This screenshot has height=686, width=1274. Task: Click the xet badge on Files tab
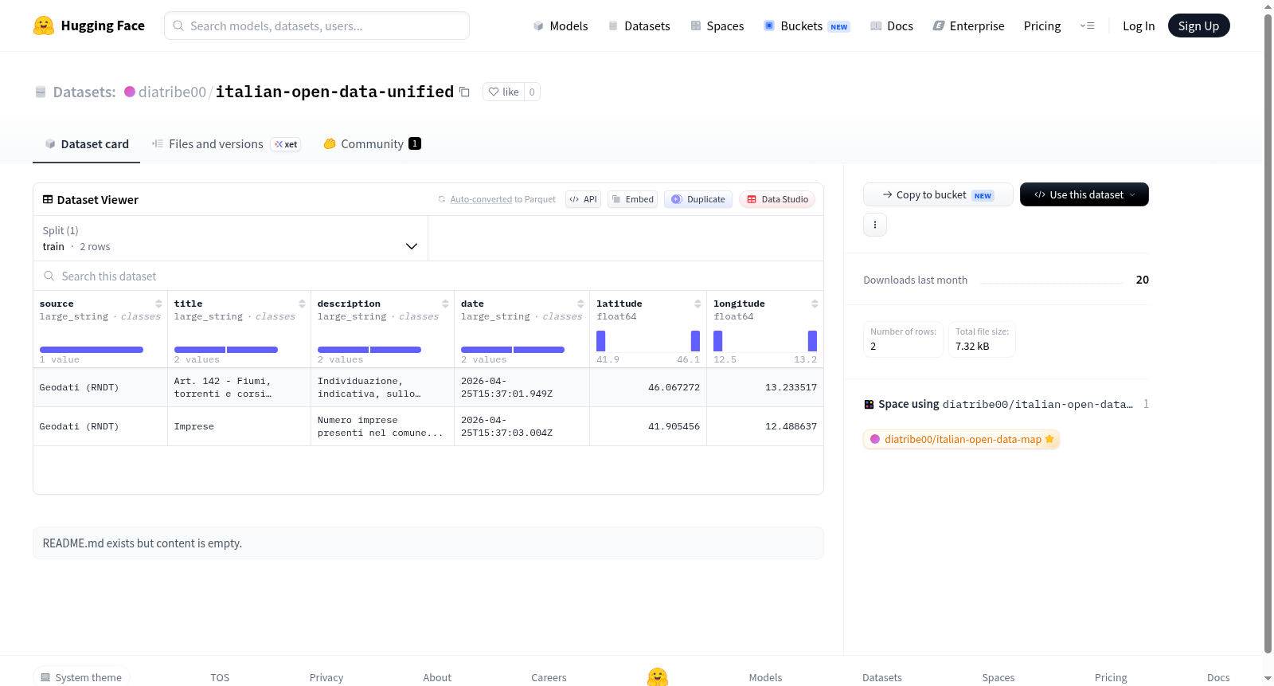pyautogui.click(x=286, y=144)
